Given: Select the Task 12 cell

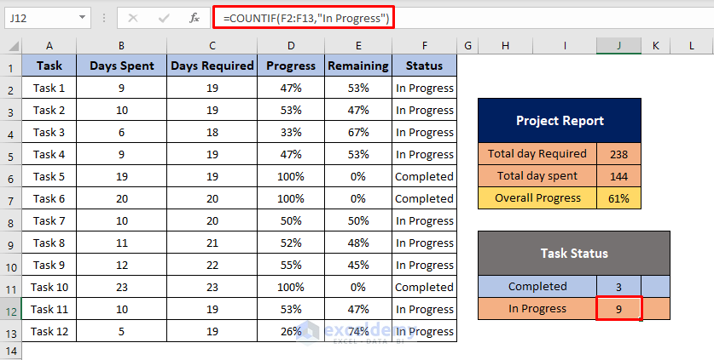Looking at the screenshot, I should (49, 331).
